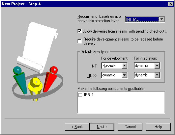Proceed with the Next button
Viewport: 175px width, 135px height.
pyautogui.click(x=102, y=127)
